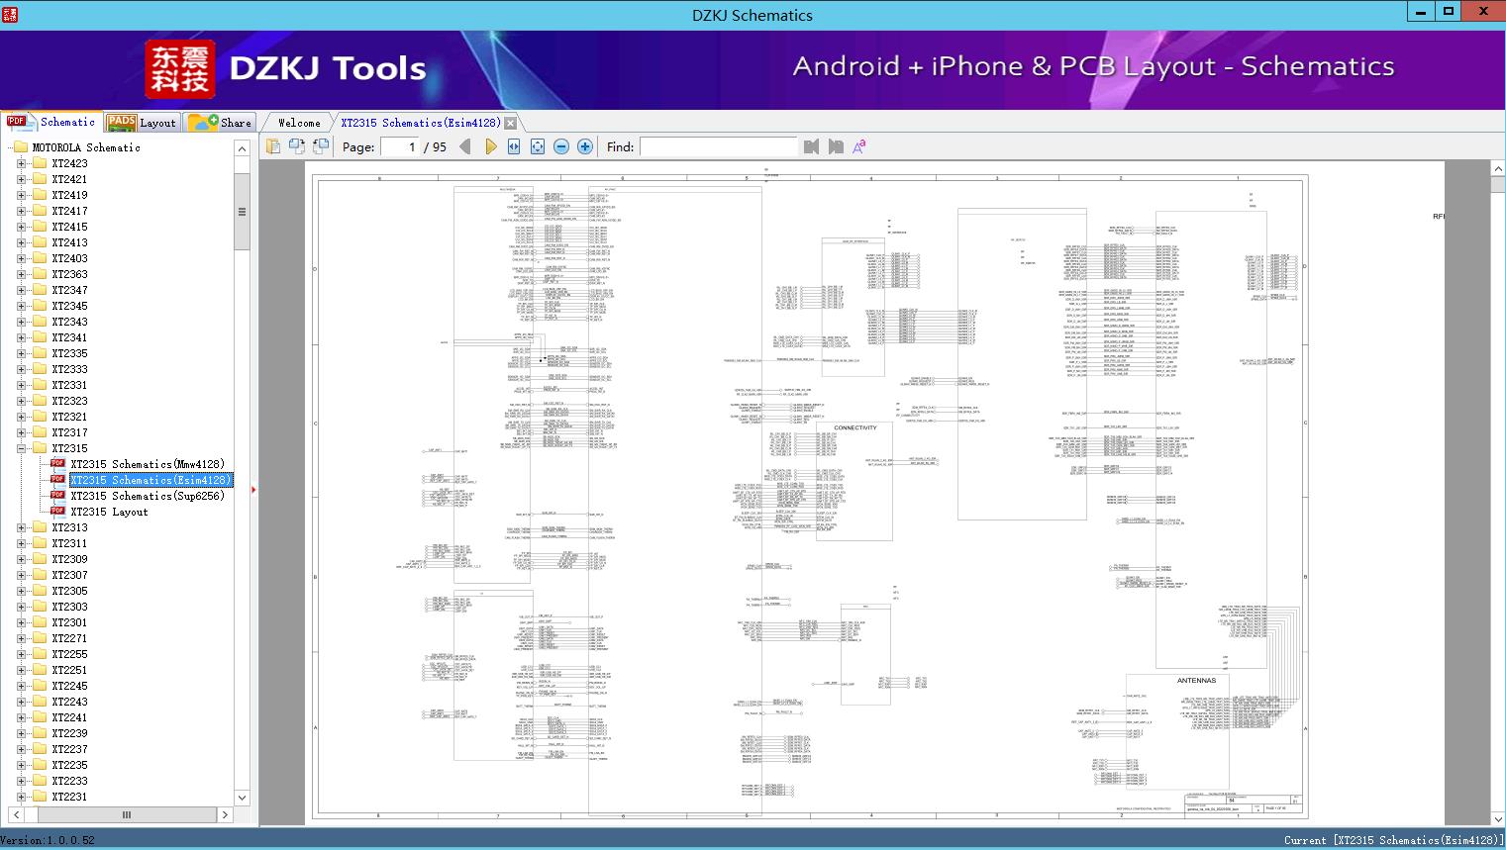This screenshot has width=1506, height=850.
Task: Toggle the match case search icon
Action: pyautogui.click(x=859, y=146)
